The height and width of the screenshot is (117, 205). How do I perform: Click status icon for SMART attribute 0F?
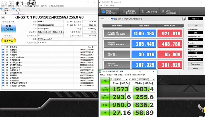coord(3,86)
